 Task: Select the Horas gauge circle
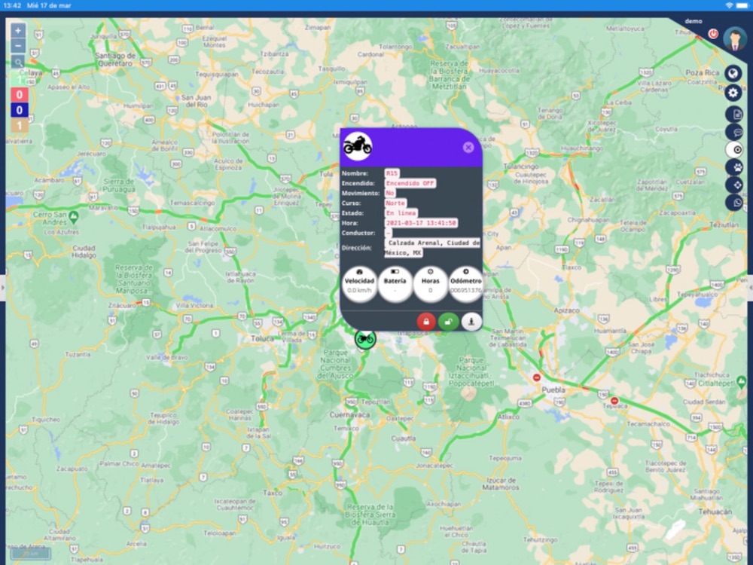tap(430, 284)
